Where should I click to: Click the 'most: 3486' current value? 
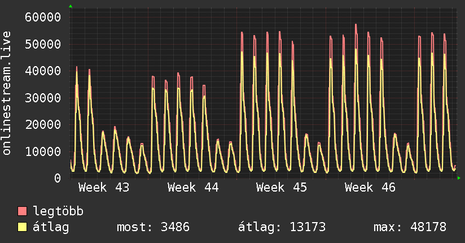[x=152, y=227]
